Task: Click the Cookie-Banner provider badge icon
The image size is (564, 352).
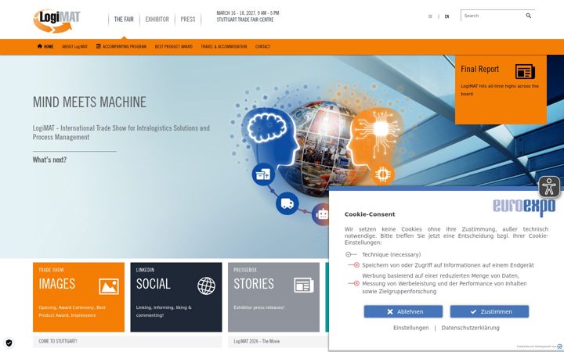Action: (559, 347)
